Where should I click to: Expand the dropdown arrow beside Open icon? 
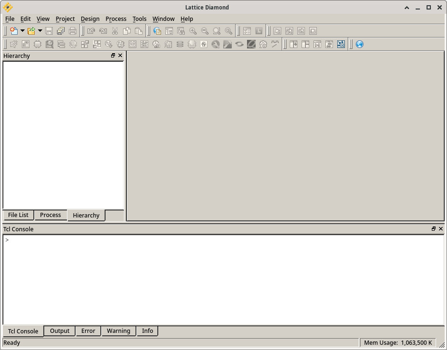point(40,31)
